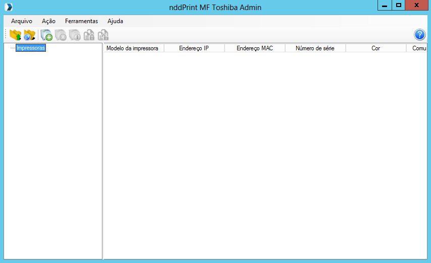Viewport: 431px width, 263px height.
Task: Maximize the nddPrint Admin window
Action: (399, 6)
